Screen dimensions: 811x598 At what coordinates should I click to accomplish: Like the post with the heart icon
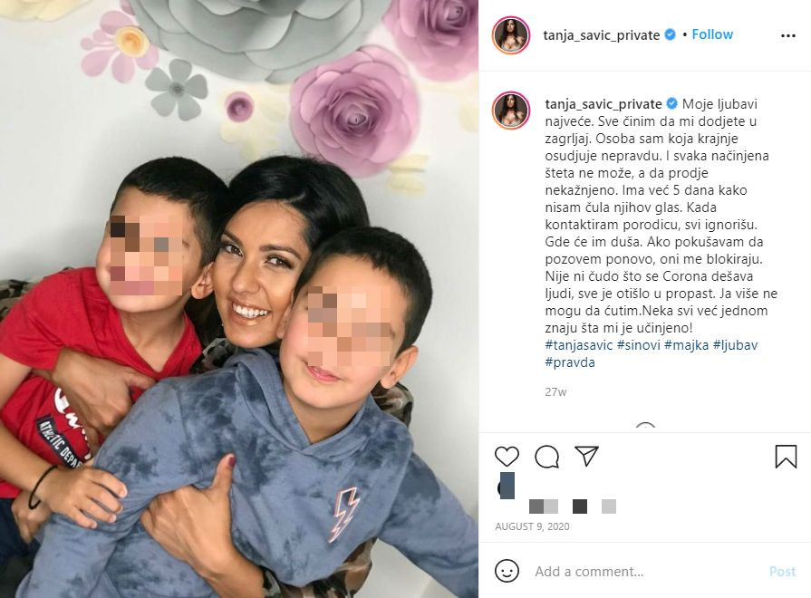(507, 457)
